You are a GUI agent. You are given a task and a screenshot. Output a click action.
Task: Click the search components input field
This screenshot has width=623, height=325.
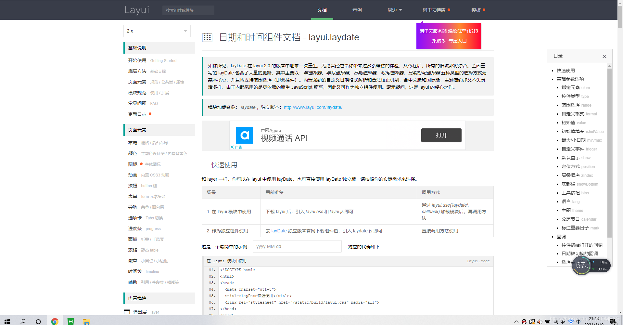[188, 10]
